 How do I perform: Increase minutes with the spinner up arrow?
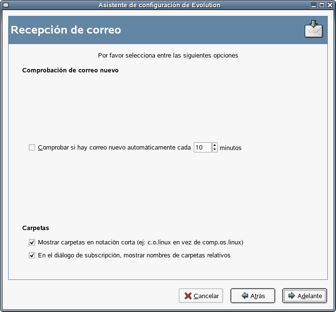coord(215,145)
